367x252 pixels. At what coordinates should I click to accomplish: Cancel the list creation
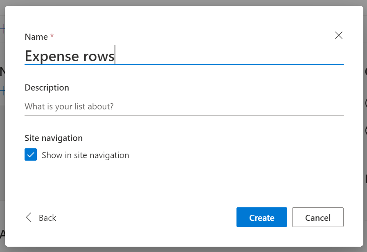click(317, 217)
